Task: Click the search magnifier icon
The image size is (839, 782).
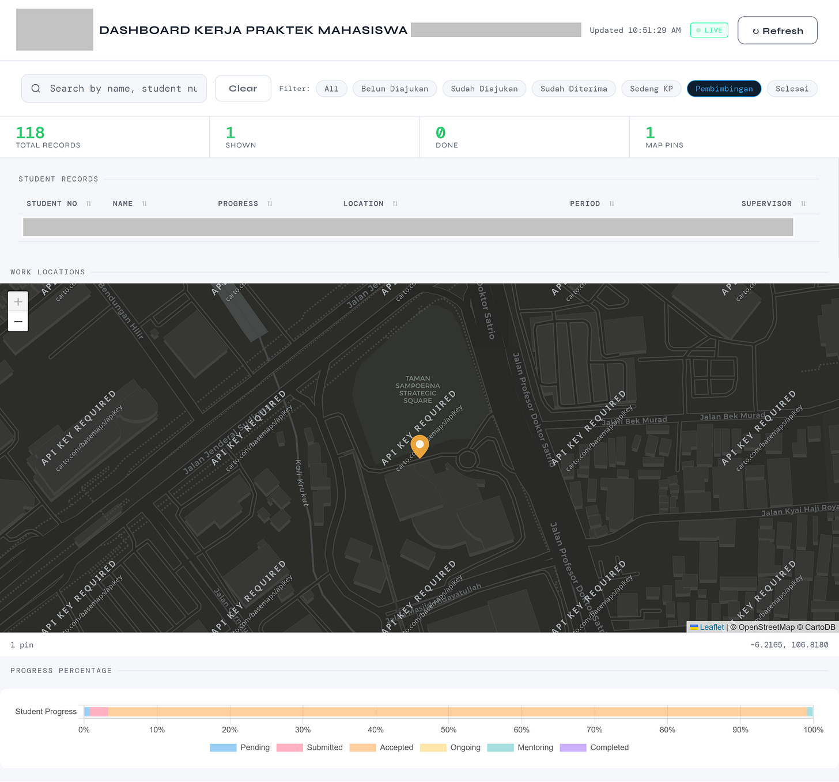Action: (36, 88)
